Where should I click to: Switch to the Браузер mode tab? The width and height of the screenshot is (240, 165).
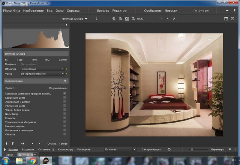point(103,10)
